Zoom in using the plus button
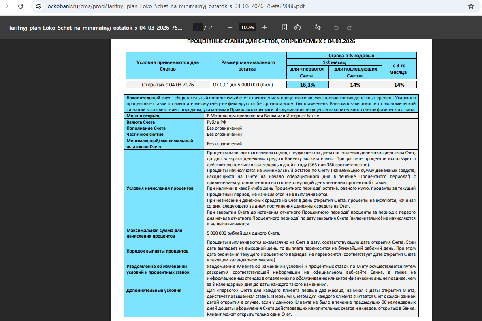482x321 pixels. [x=264, y=27]
